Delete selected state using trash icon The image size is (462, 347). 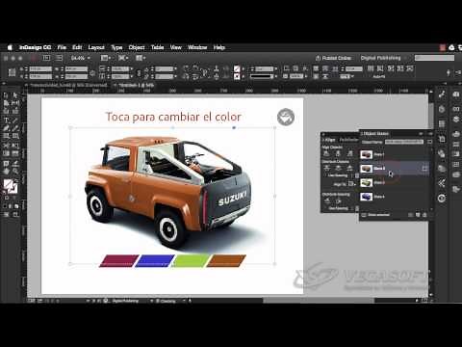tap(424, 215)
